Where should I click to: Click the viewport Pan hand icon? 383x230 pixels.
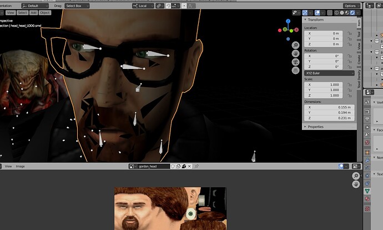click(x=295, y=53)
